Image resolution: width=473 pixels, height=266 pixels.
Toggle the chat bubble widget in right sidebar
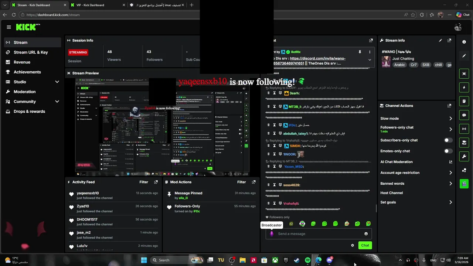pos(464,115)
